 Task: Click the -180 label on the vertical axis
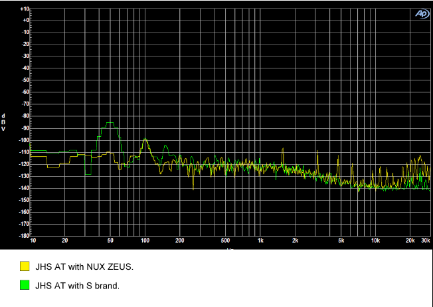(25, 236)
